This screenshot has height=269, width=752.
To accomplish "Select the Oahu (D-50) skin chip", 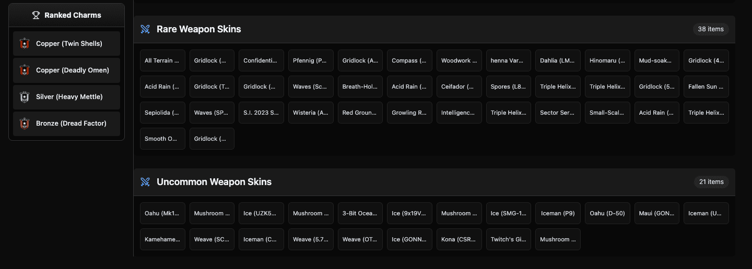I will pyautogui.click(x=607, y=213).
